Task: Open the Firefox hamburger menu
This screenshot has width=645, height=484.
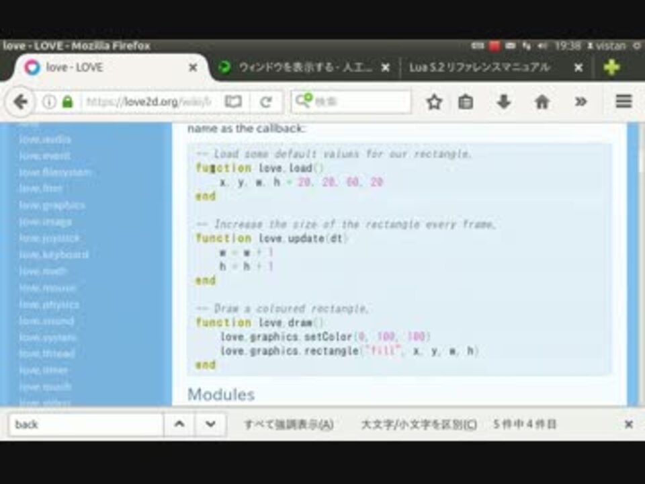Action: pyautogui.click(x=623, y=102)
